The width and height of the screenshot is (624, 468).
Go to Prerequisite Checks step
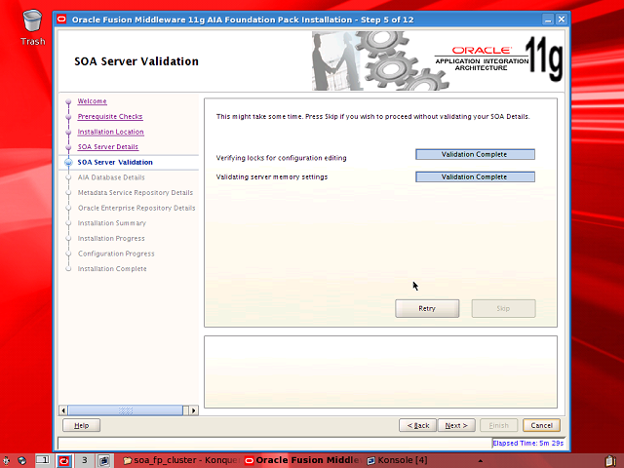(x=110, y=116)
